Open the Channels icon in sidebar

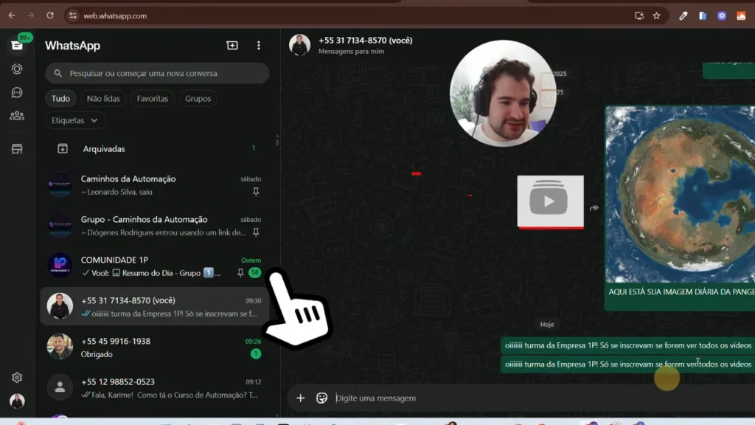click(x=16, y=92)
